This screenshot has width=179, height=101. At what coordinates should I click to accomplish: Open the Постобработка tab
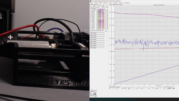pos(127,3)
